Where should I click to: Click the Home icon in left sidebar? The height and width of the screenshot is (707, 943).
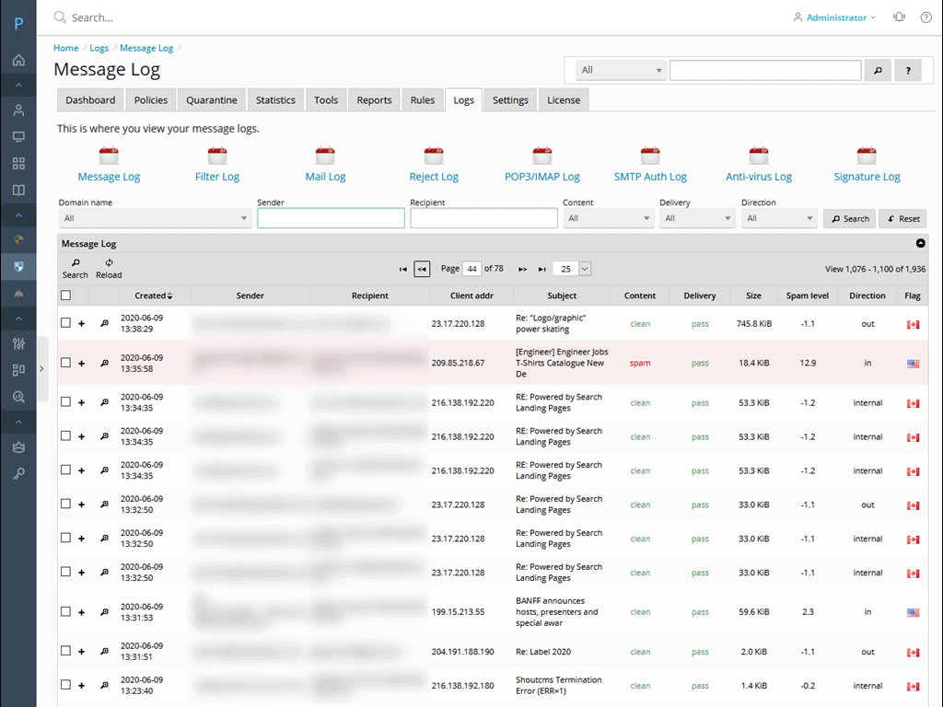point(18,60)
